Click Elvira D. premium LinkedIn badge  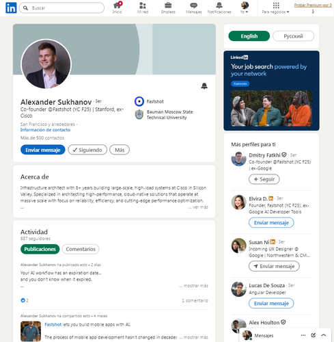(271, 198)
